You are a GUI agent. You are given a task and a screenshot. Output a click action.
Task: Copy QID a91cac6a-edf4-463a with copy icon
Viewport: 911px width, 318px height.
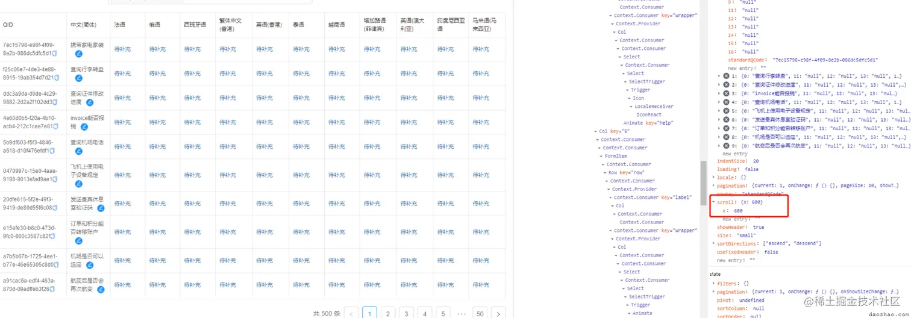pyautogui.click(x=52, y=289)
